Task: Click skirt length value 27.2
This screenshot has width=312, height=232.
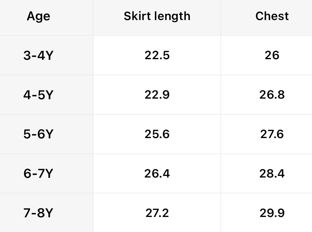Action: tap(157, 213)
